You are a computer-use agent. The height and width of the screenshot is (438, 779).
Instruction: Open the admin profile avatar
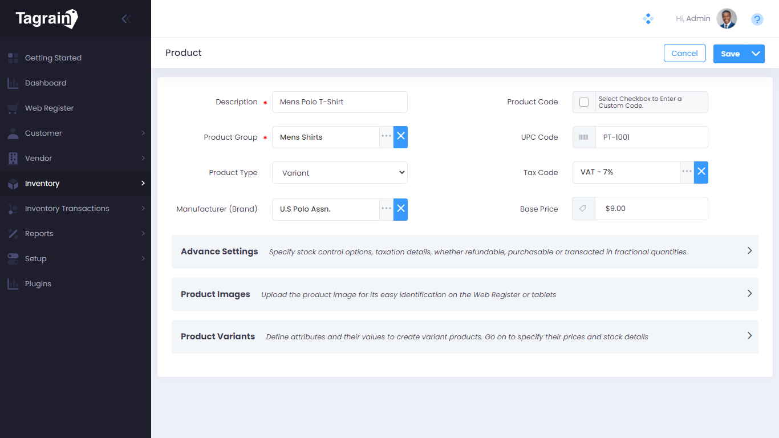(x=727, y=19)
